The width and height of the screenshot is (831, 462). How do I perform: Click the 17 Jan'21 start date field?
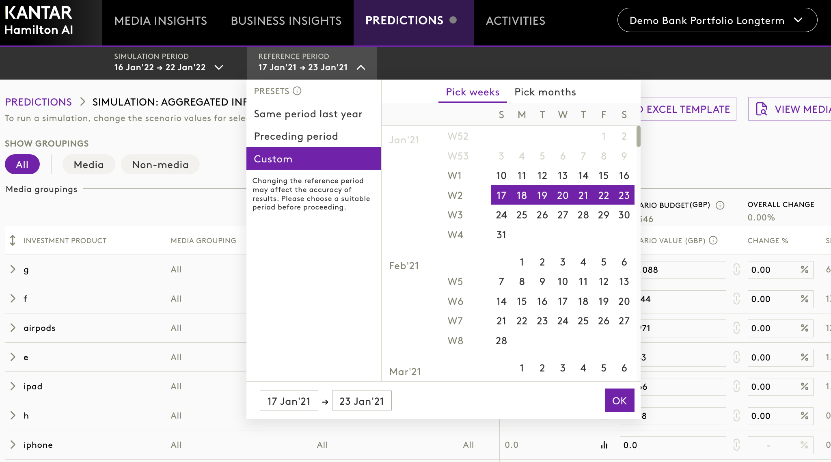click(289, 401)
